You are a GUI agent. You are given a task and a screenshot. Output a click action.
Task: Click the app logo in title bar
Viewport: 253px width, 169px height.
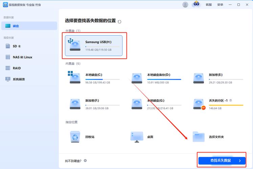click(x=5, y=5)
